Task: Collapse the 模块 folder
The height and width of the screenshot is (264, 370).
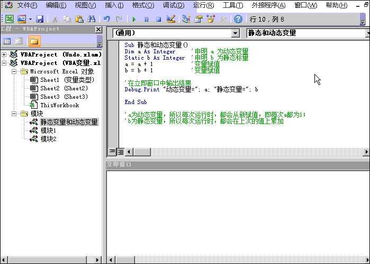Action: (14, 114)
